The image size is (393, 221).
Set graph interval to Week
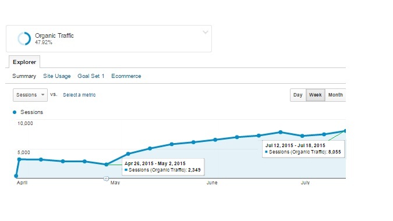click(x=316, y=95)
